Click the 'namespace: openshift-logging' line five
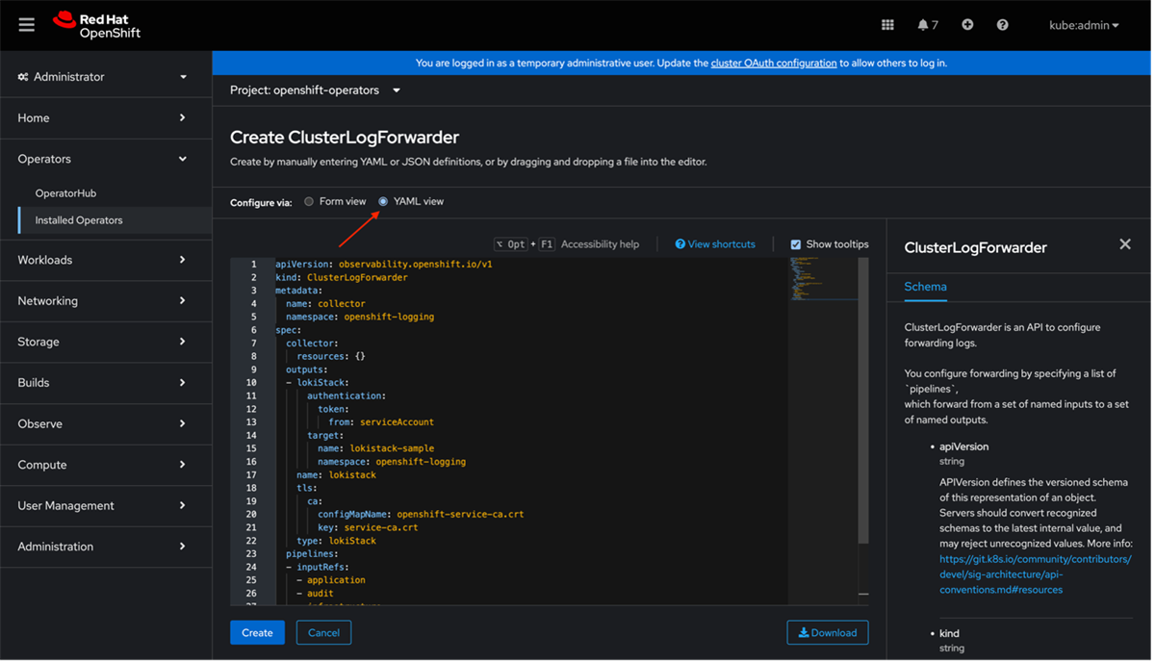The width and height of the screenshot is (1155, 662). coord(360,317)
